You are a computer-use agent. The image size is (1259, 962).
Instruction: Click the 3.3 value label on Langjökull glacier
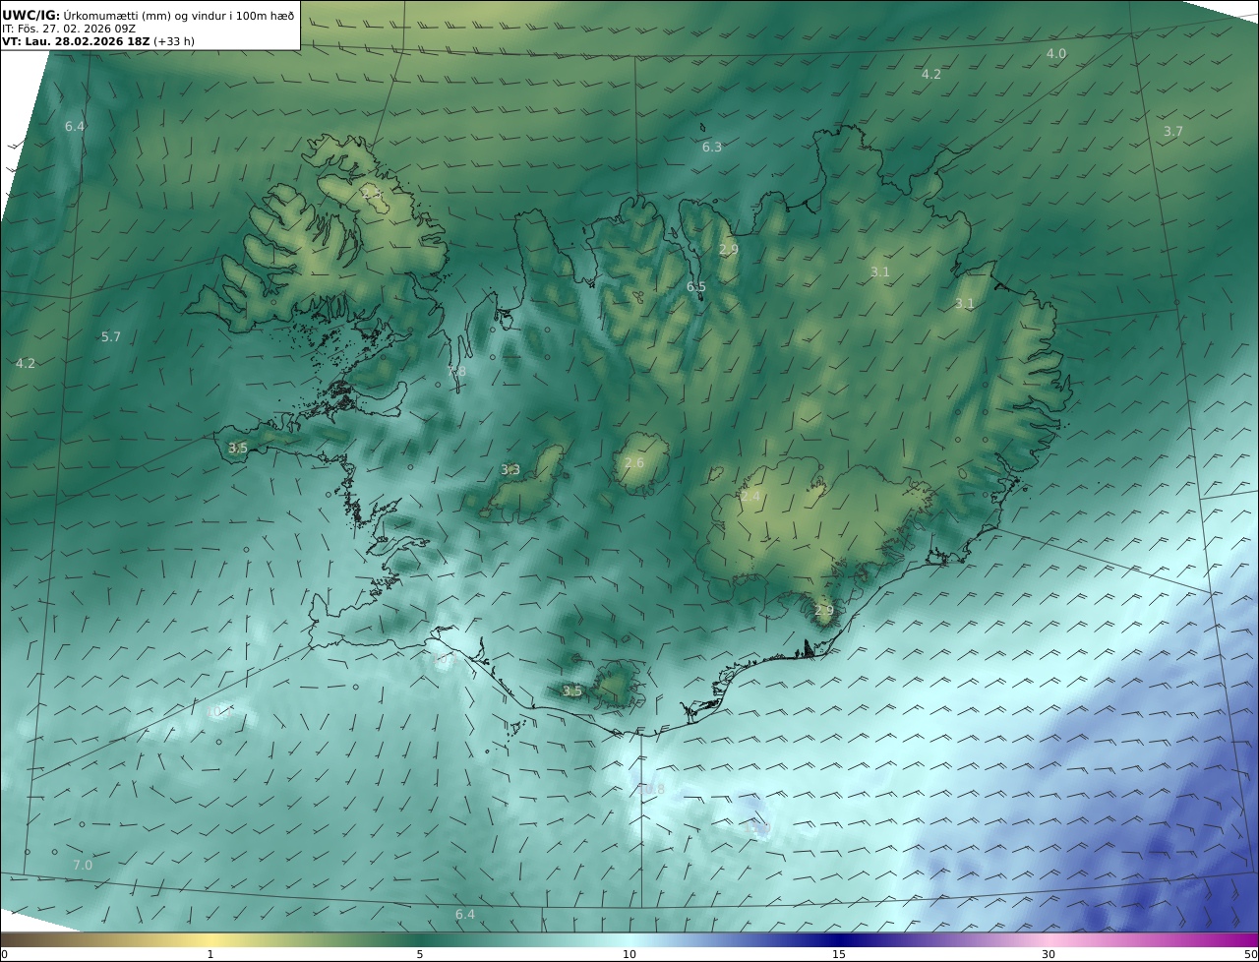pyautogui.click(x=510, y=470)
